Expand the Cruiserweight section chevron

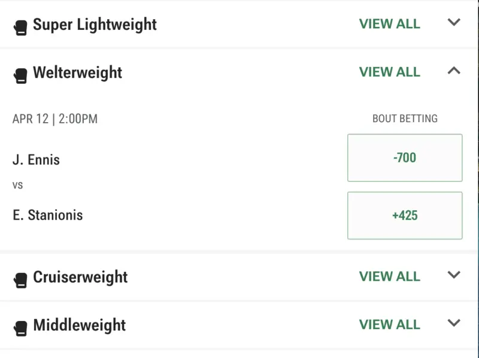[454, 275]
